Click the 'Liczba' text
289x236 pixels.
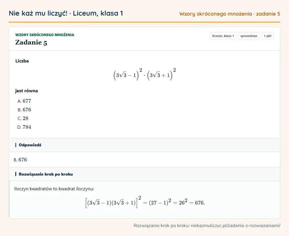[x=22, y=61]
